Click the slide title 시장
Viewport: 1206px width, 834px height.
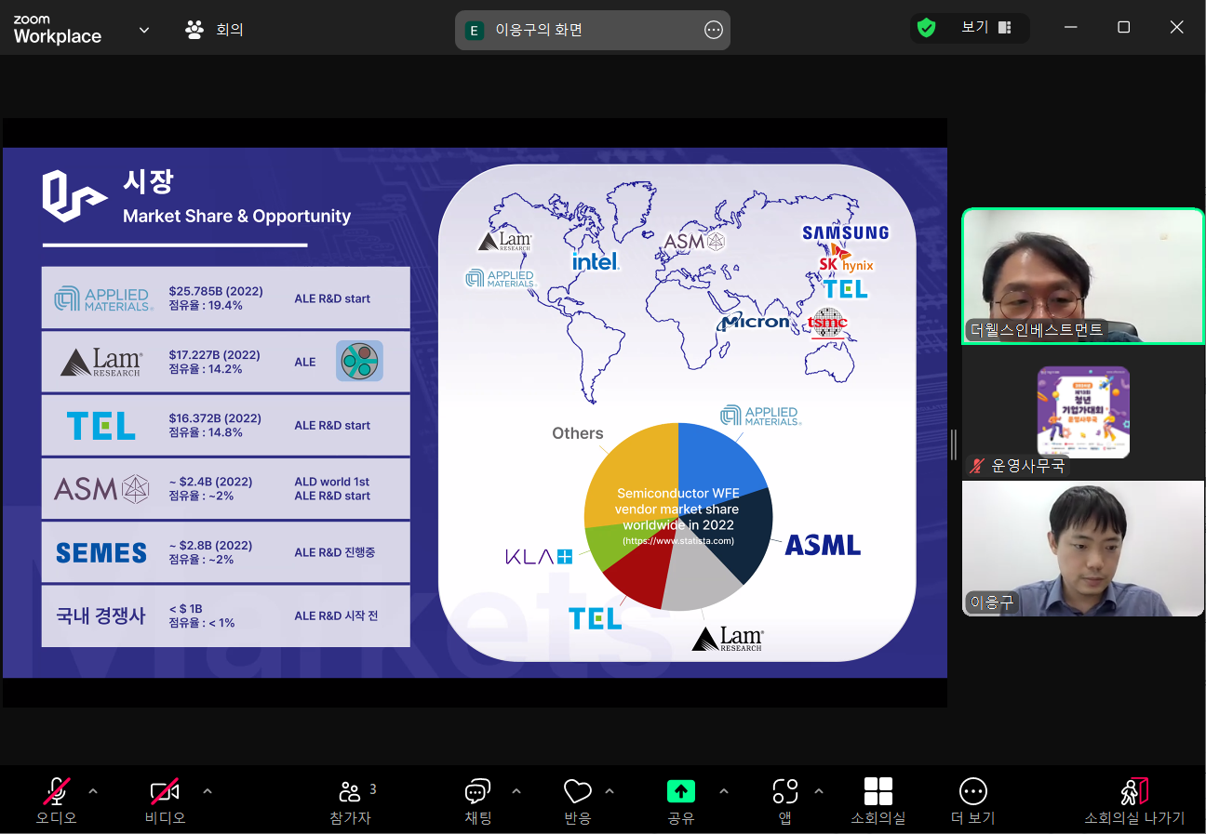coord(148,181)
